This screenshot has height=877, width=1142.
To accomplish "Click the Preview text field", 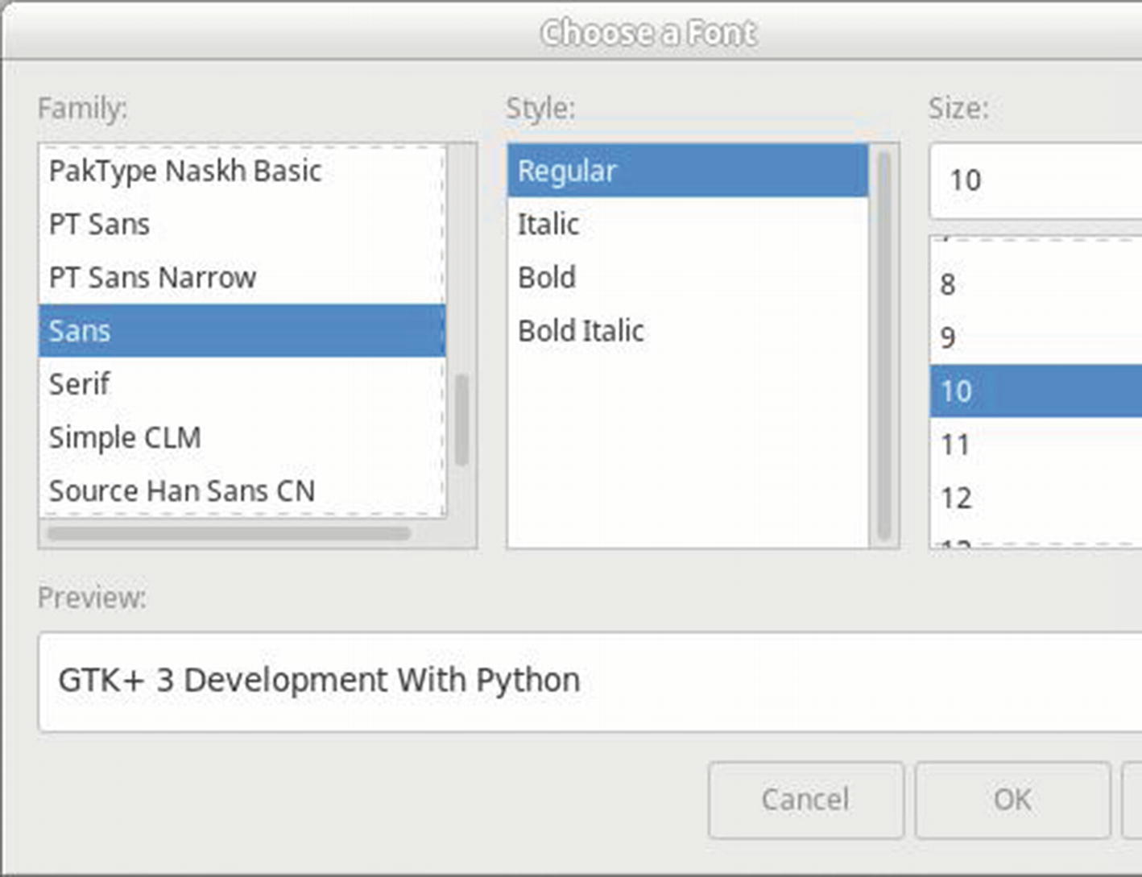I will click(590, 681).
